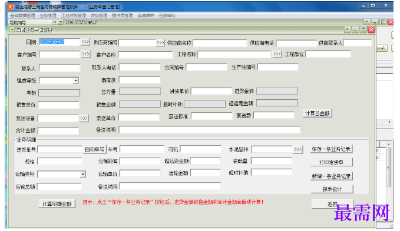Click 新增一条业务记录 button
The width and height of the screenshot is (400, 231).
point(332,176)
